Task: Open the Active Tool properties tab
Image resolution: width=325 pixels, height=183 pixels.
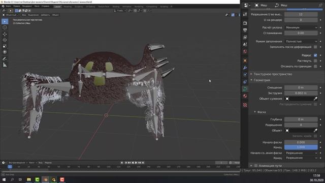Action: click(x=245, y=14)
